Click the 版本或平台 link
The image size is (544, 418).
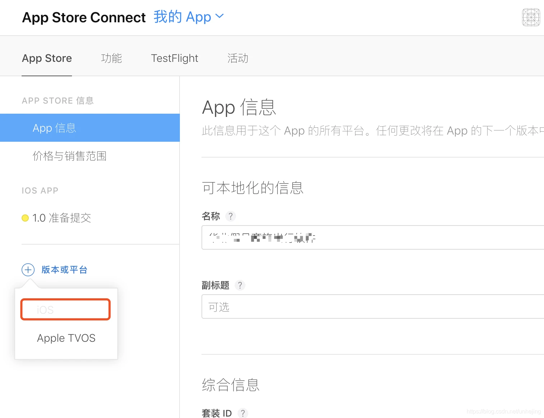click(x=64, y=270)
